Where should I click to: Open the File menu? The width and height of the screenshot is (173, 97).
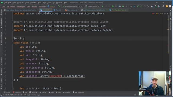[x=5, y=2]
